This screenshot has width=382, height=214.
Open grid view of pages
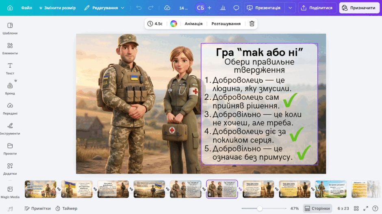click(356, 208)
